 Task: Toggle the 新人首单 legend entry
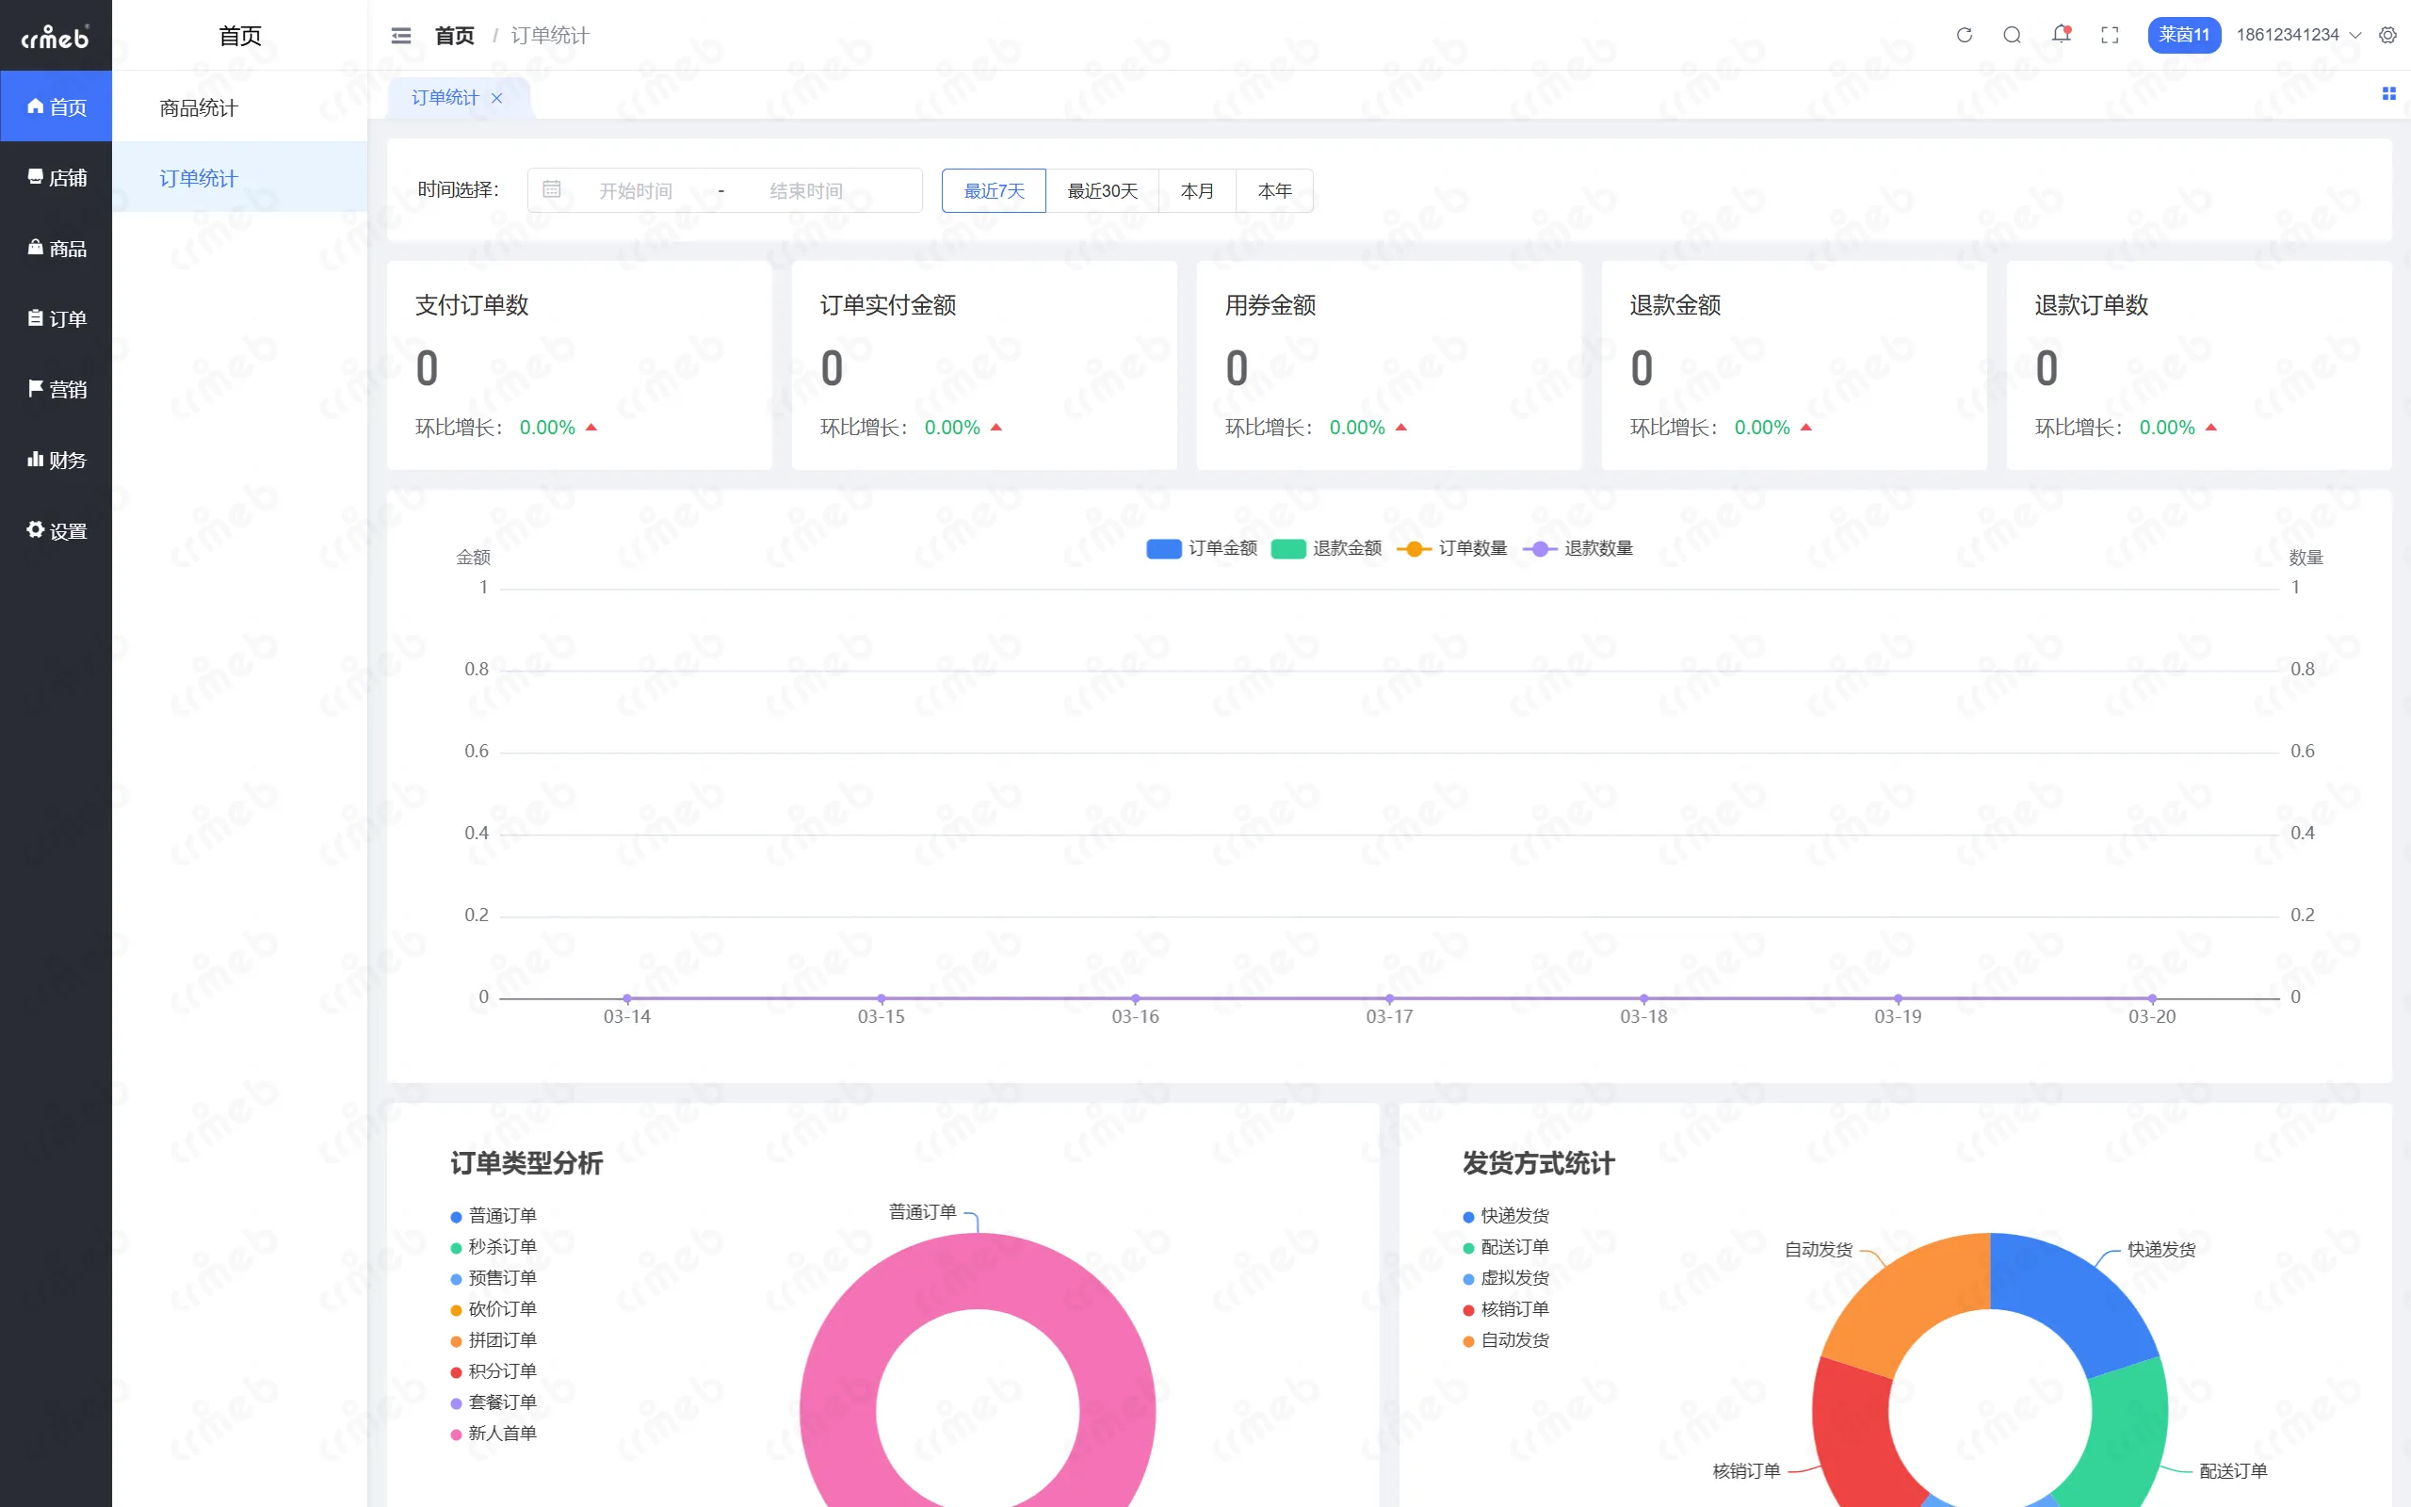click(x=494, y=1434)
